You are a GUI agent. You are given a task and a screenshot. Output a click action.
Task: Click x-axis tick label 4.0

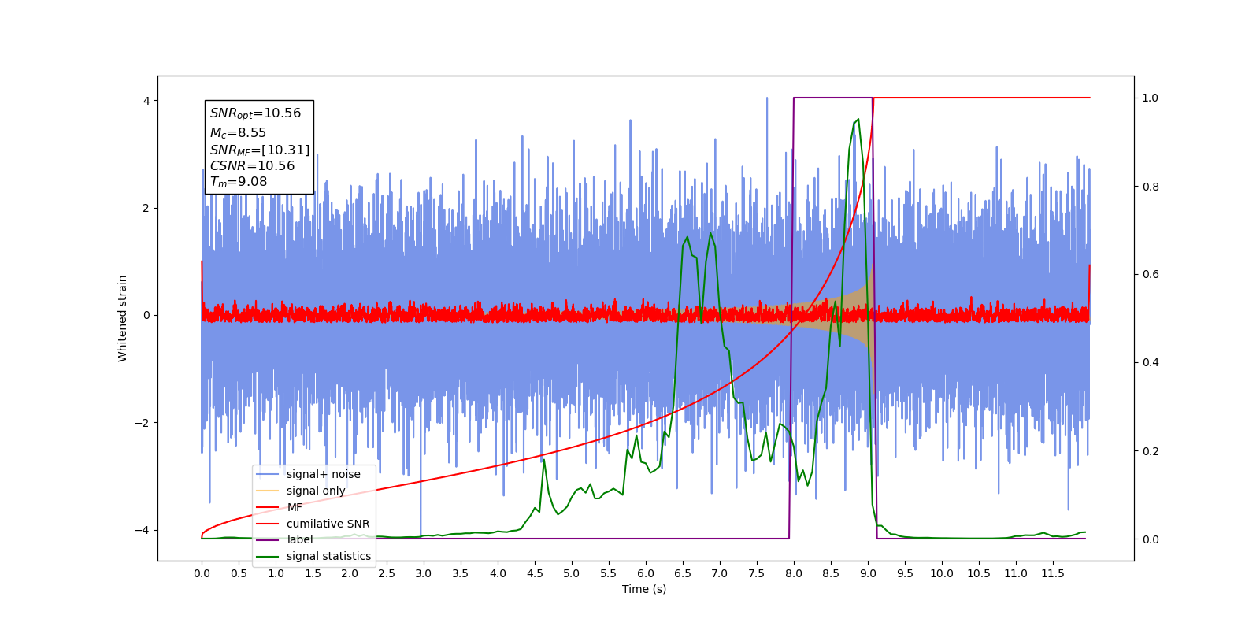[498, 573]
